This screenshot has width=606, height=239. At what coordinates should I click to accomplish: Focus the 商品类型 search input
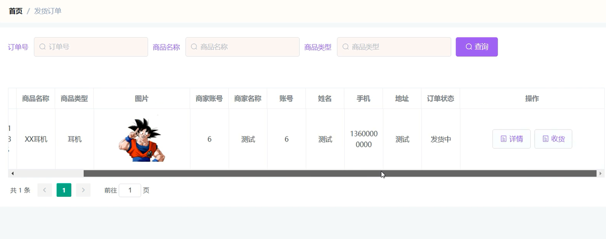point(394,47)
